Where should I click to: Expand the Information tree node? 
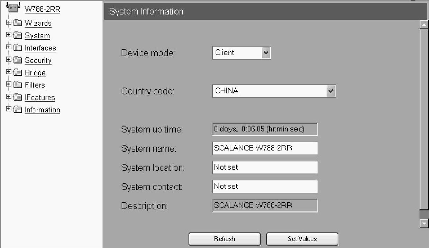[9, 110]
